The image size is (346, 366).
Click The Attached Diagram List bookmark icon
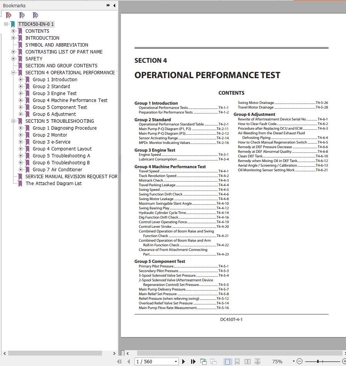[20, 184]
